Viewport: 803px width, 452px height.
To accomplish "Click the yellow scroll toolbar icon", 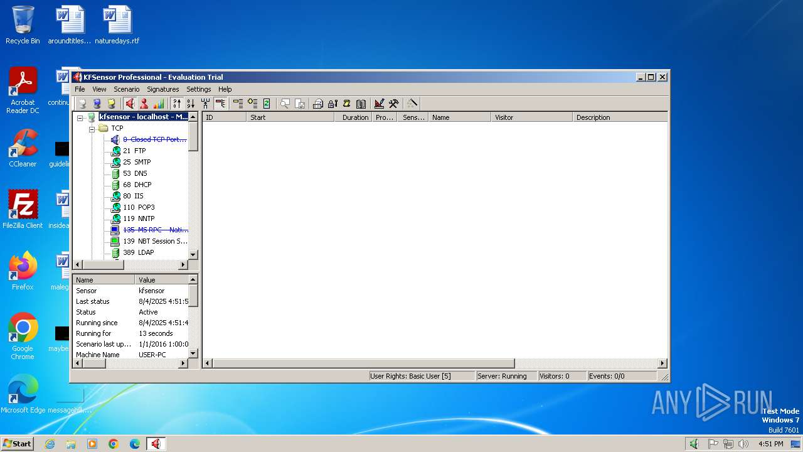I will (x=346, y=104).
